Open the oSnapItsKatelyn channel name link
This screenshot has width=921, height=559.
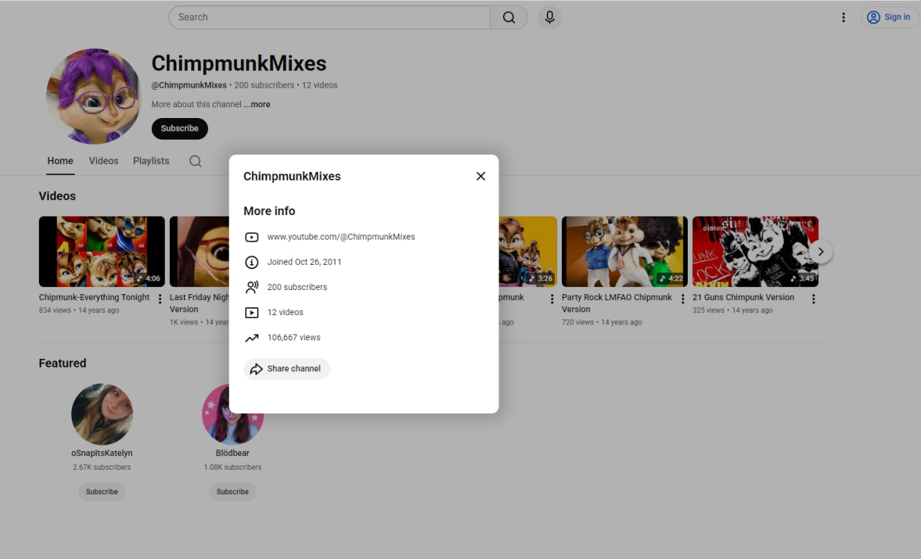(102, 453)
